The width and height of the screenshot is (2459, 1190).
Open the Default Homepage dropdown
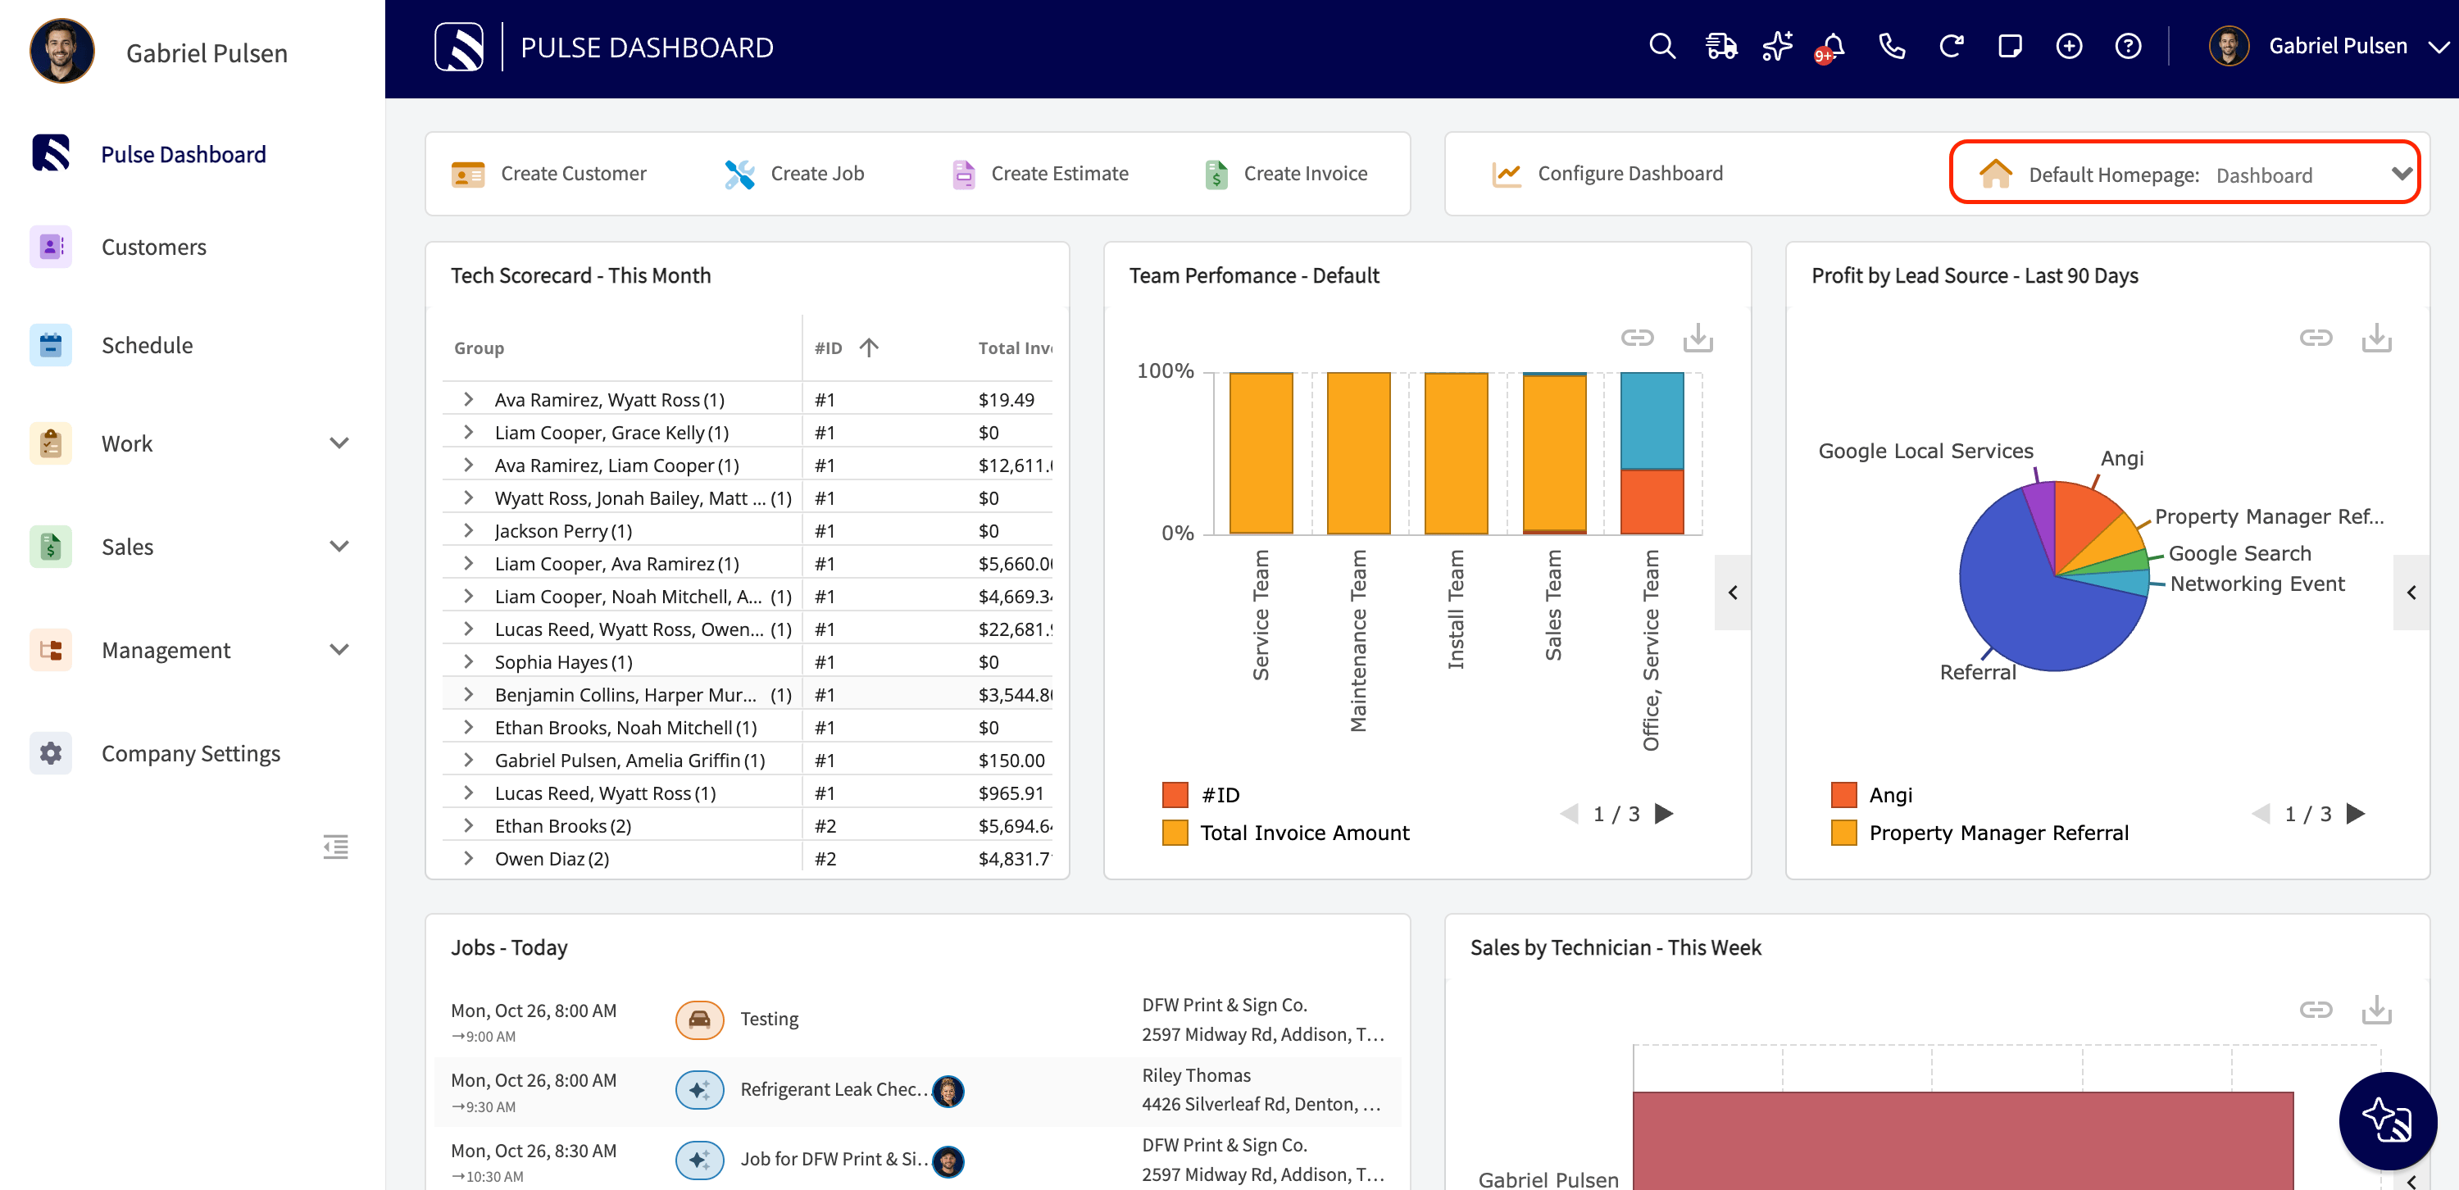point(2184,174)
